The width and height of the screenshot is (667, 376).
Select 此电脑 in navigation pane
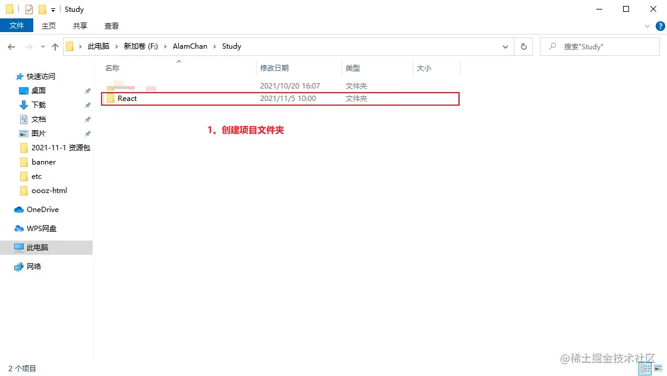46,248
